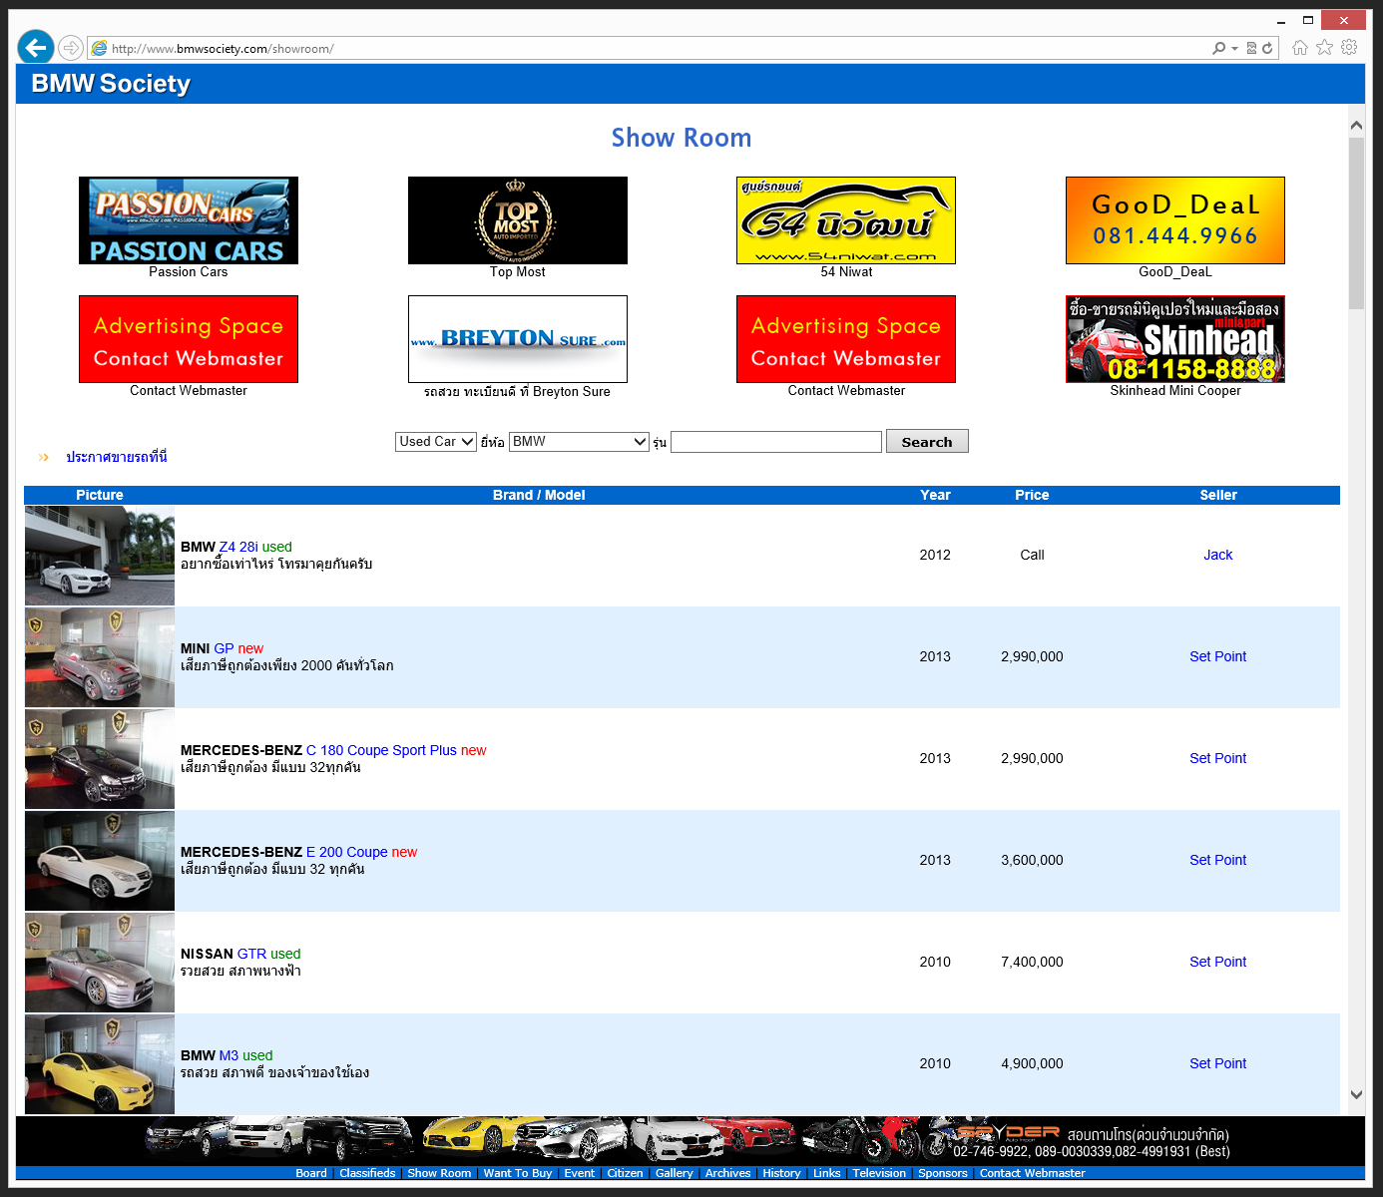Open History in the footer menu

(781, 1173)
